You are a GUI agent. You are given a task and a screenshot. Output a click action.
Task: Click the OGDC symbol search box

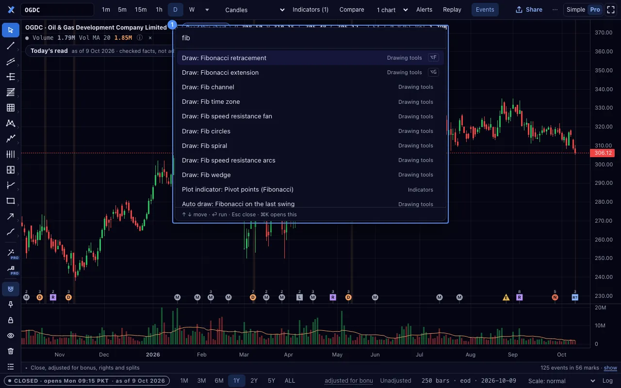click(58, 10)
